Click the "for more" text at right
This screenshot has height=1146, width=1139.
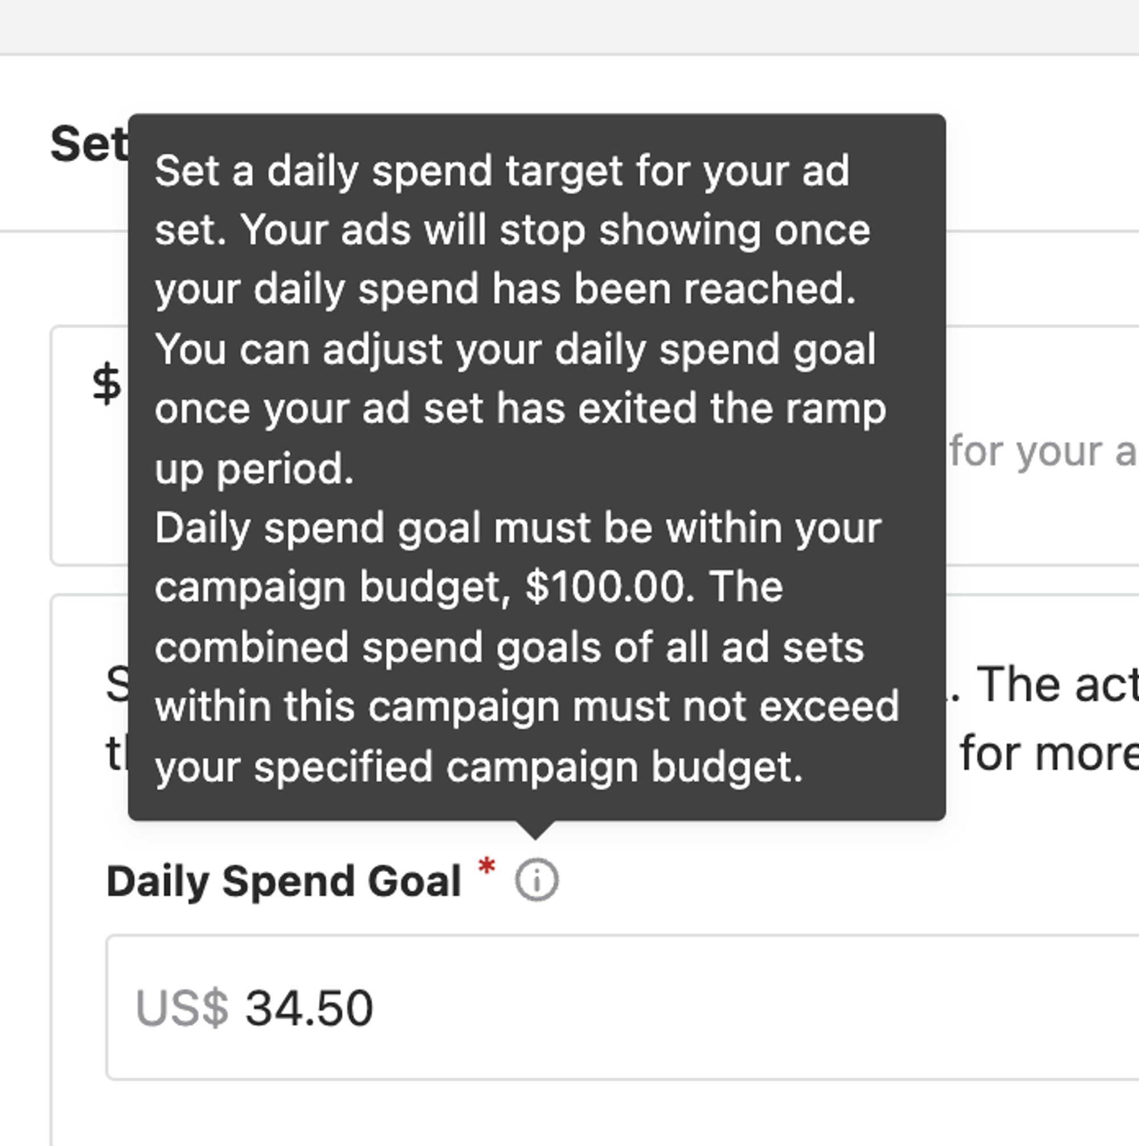tap(1048, 753)
